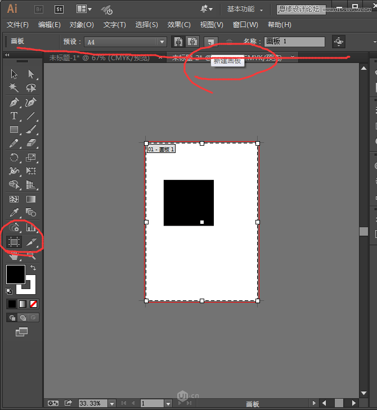Toggle Draw Behind mode

pyautogui.click(x=23, y=317)
